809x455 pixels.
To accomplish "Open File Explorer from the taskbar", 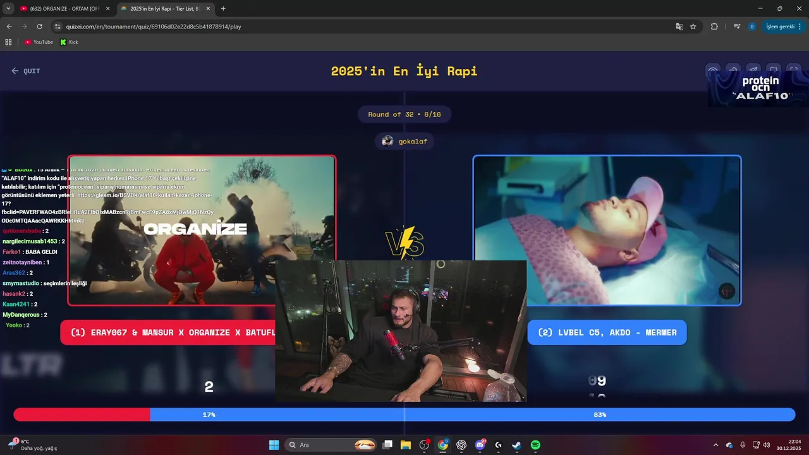I will tap(406, 445).
